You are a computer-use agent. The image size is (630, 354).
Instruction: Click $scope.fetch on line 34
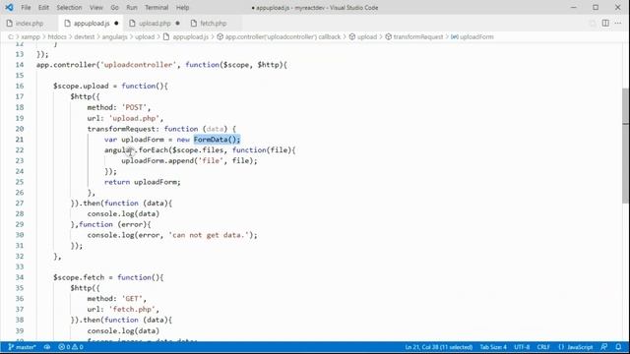pos(79,277)
